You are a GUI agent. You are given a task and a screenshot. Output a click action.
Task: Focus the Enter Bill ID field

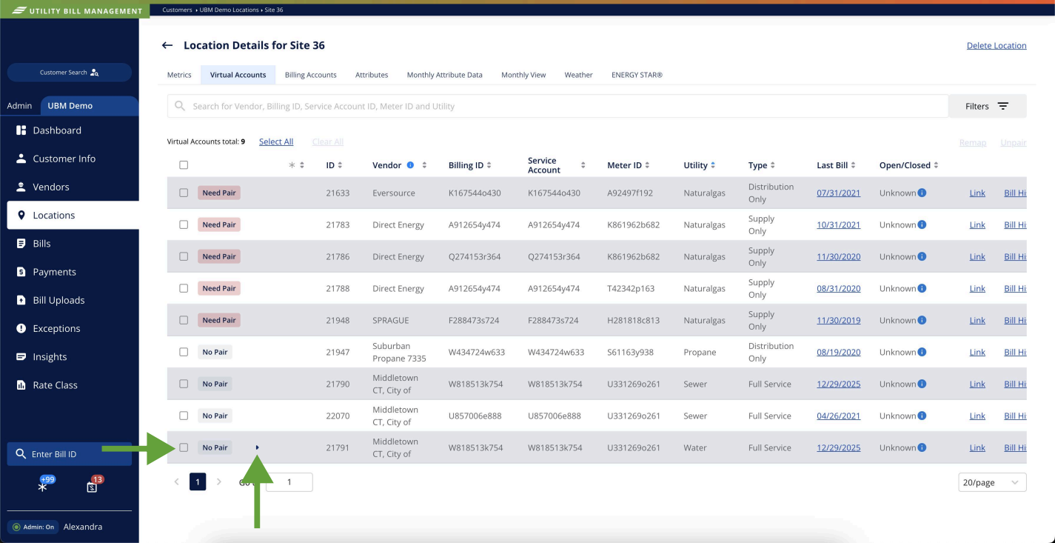[x=70, y=454]
